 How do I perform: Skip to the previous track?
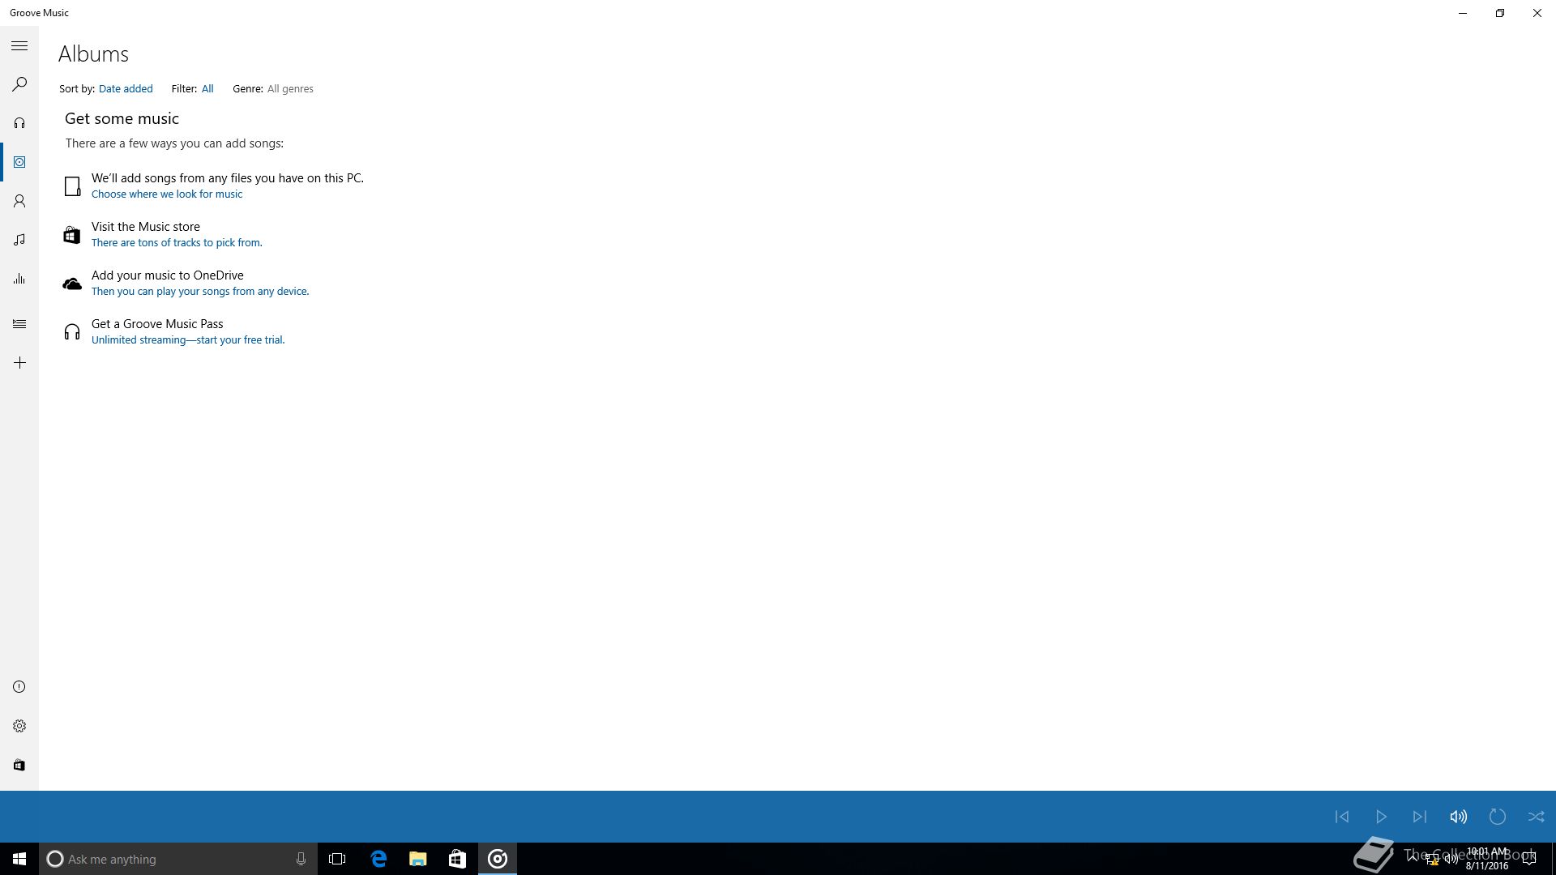1342,817
